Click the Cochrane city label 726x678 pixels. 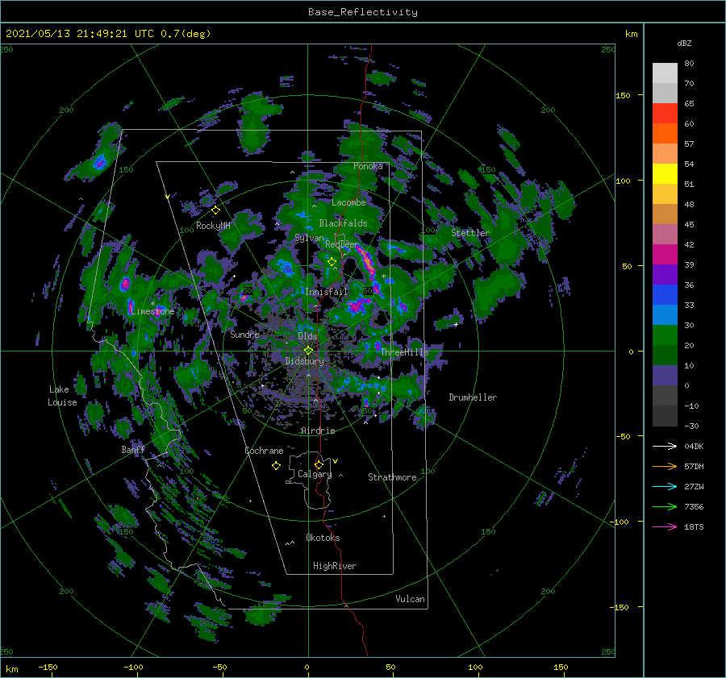point(264,451)
